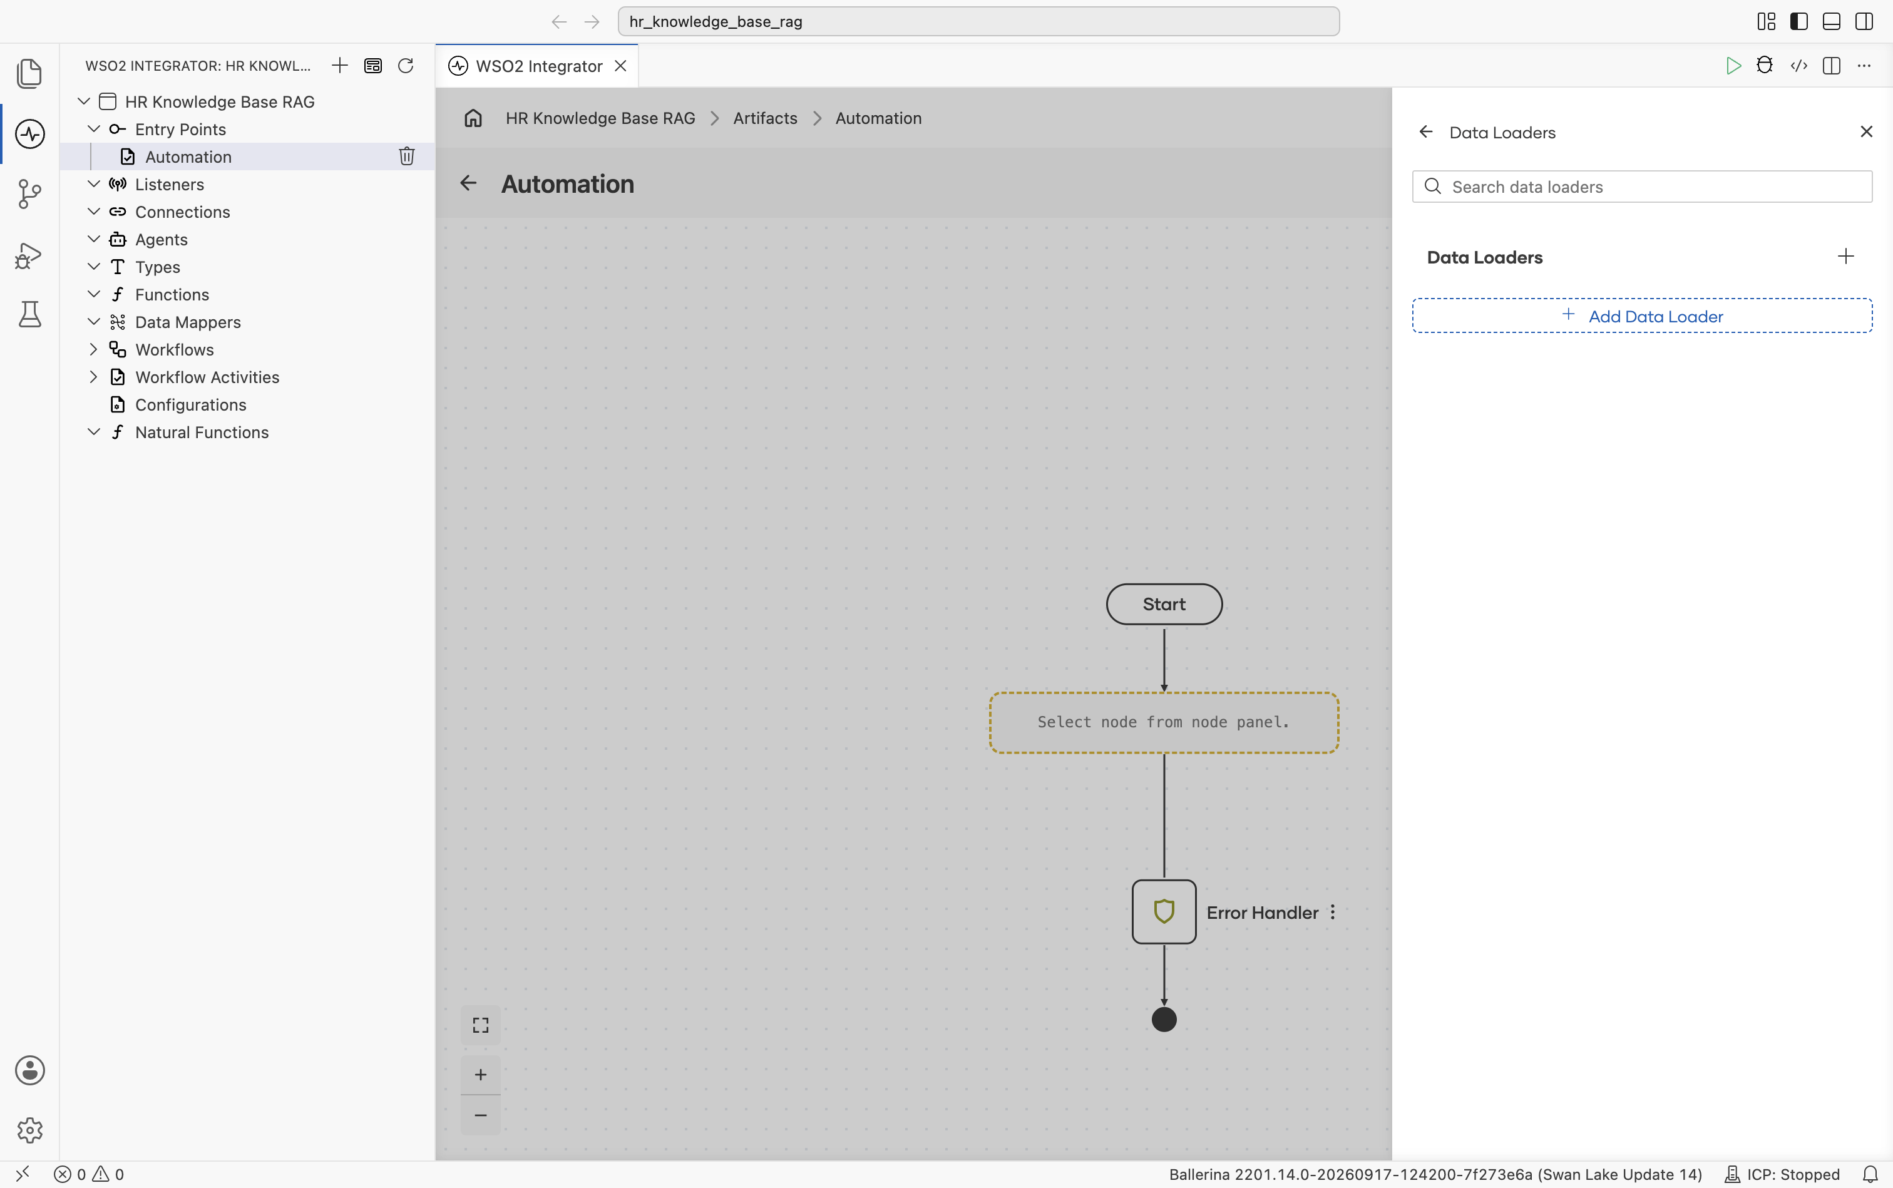Open the Accounts icon in activity bar

click(x=30, y=1070)
